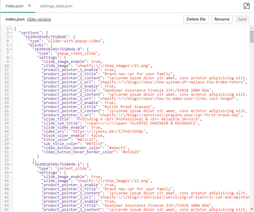The height and width of the screenshot is (212, 254).
Task: Collapse the "sections" fold arrow on line 2
Action: [x=11, y=33]
